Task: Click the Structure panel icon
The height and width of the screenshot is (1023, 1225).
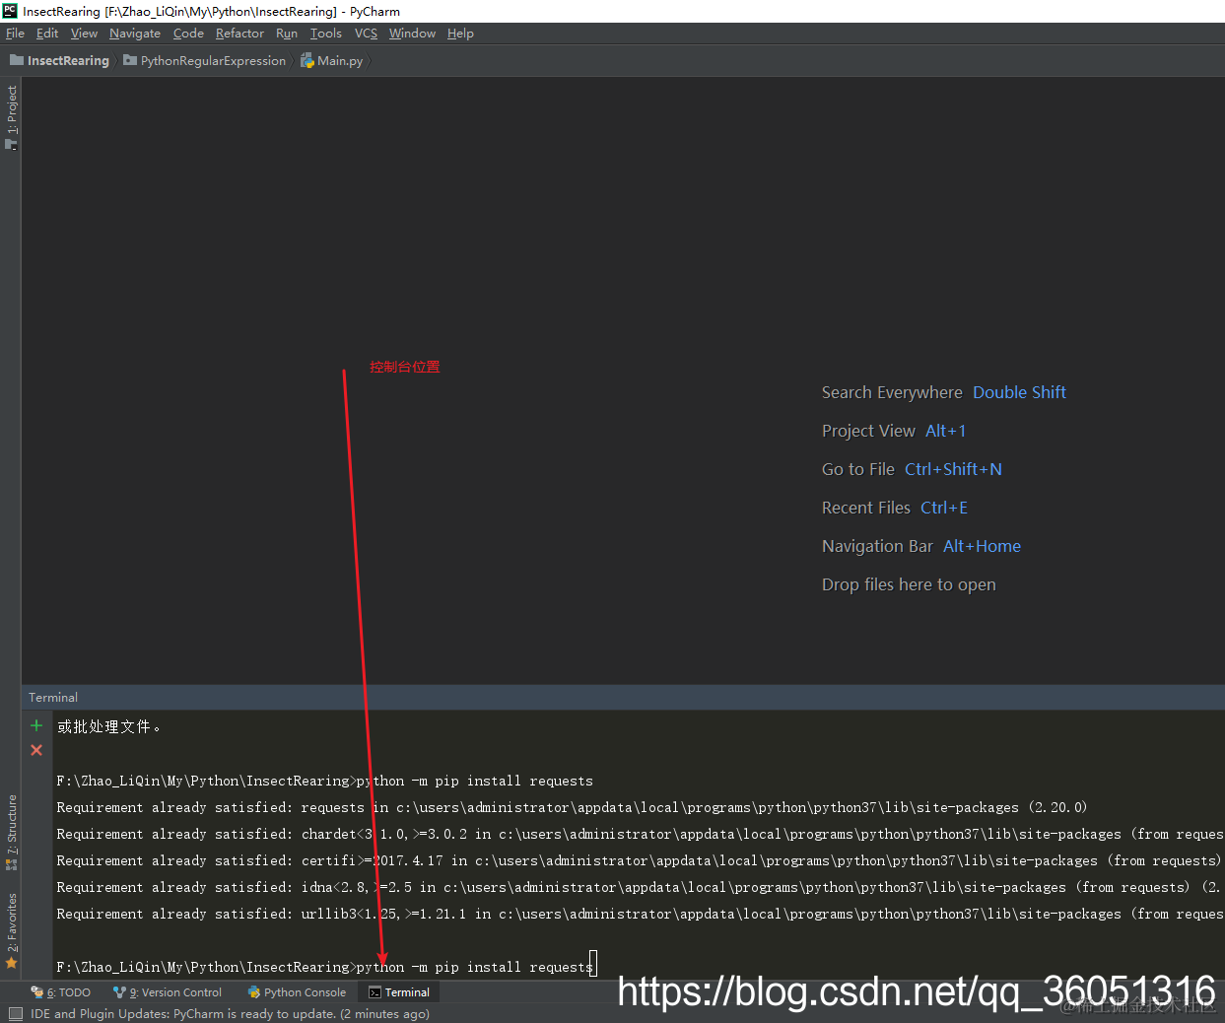Action: 11,864
